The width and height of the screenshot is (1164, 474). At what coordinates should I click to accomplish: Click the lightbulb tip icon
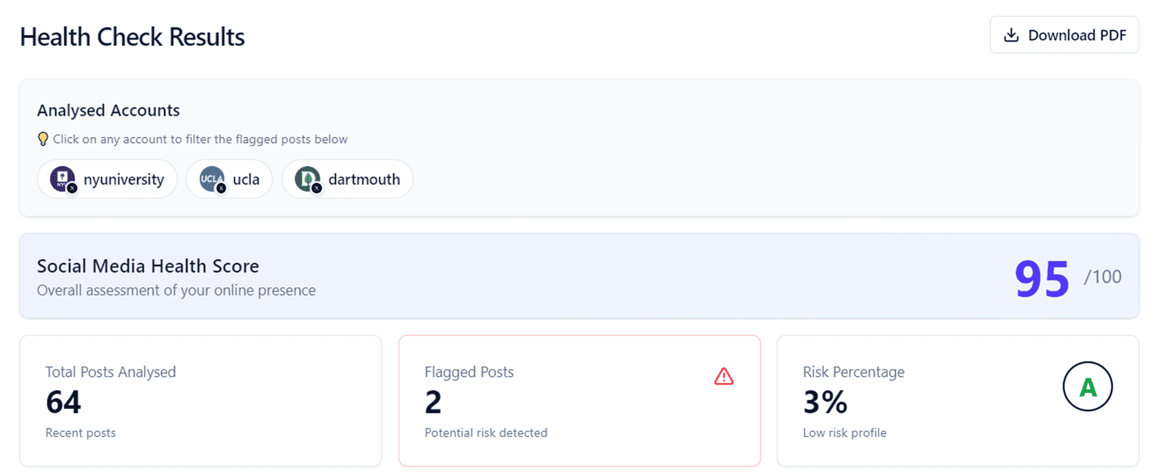43,139
